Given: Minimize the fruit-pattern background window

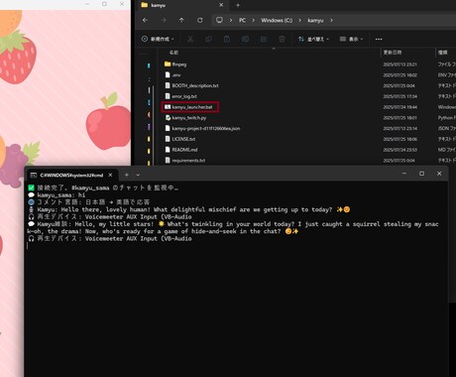Looking at the screenshot, I should click(87, 4).
